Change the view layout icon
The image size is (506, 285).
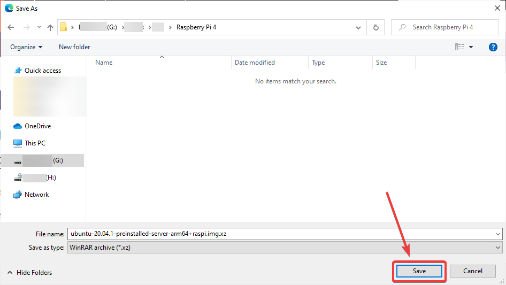pos(459,47)
